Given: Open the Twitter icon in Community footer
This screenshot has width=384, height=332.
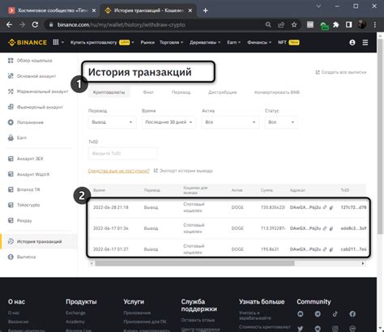Looking at the screenshot, I should pyautogui.click(x=301, y=328).
